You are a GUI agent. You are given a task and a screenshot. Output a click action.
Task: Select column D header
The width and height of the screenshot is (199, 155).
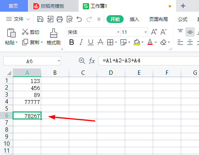[x=111, y=73]
